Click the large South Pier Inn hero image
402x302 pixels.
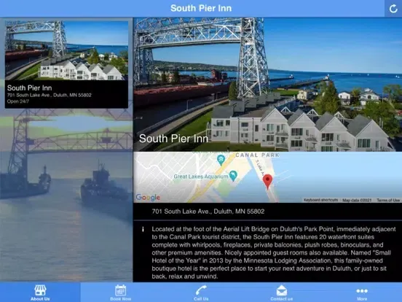(268, 85)
